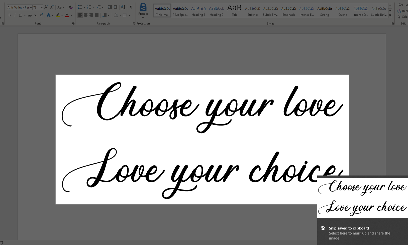This screenshot has height=245, width=408.
Task: Expand the highlight color options arrow
Action: click(62, 15)
